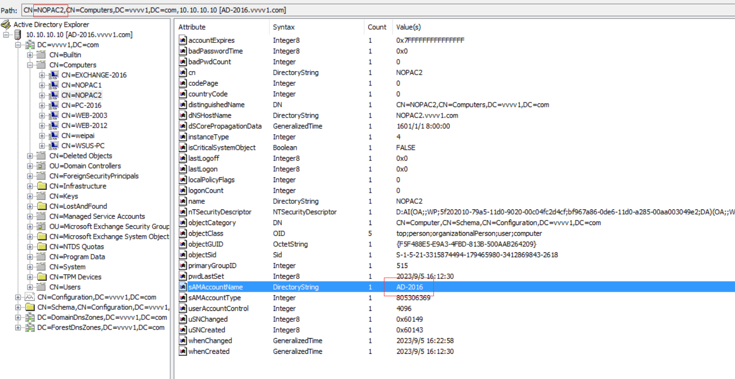This screenshot has height=379, width=735.
Task: Click the computer icon for CN=WEB-2012
Action: click(54, 126)
